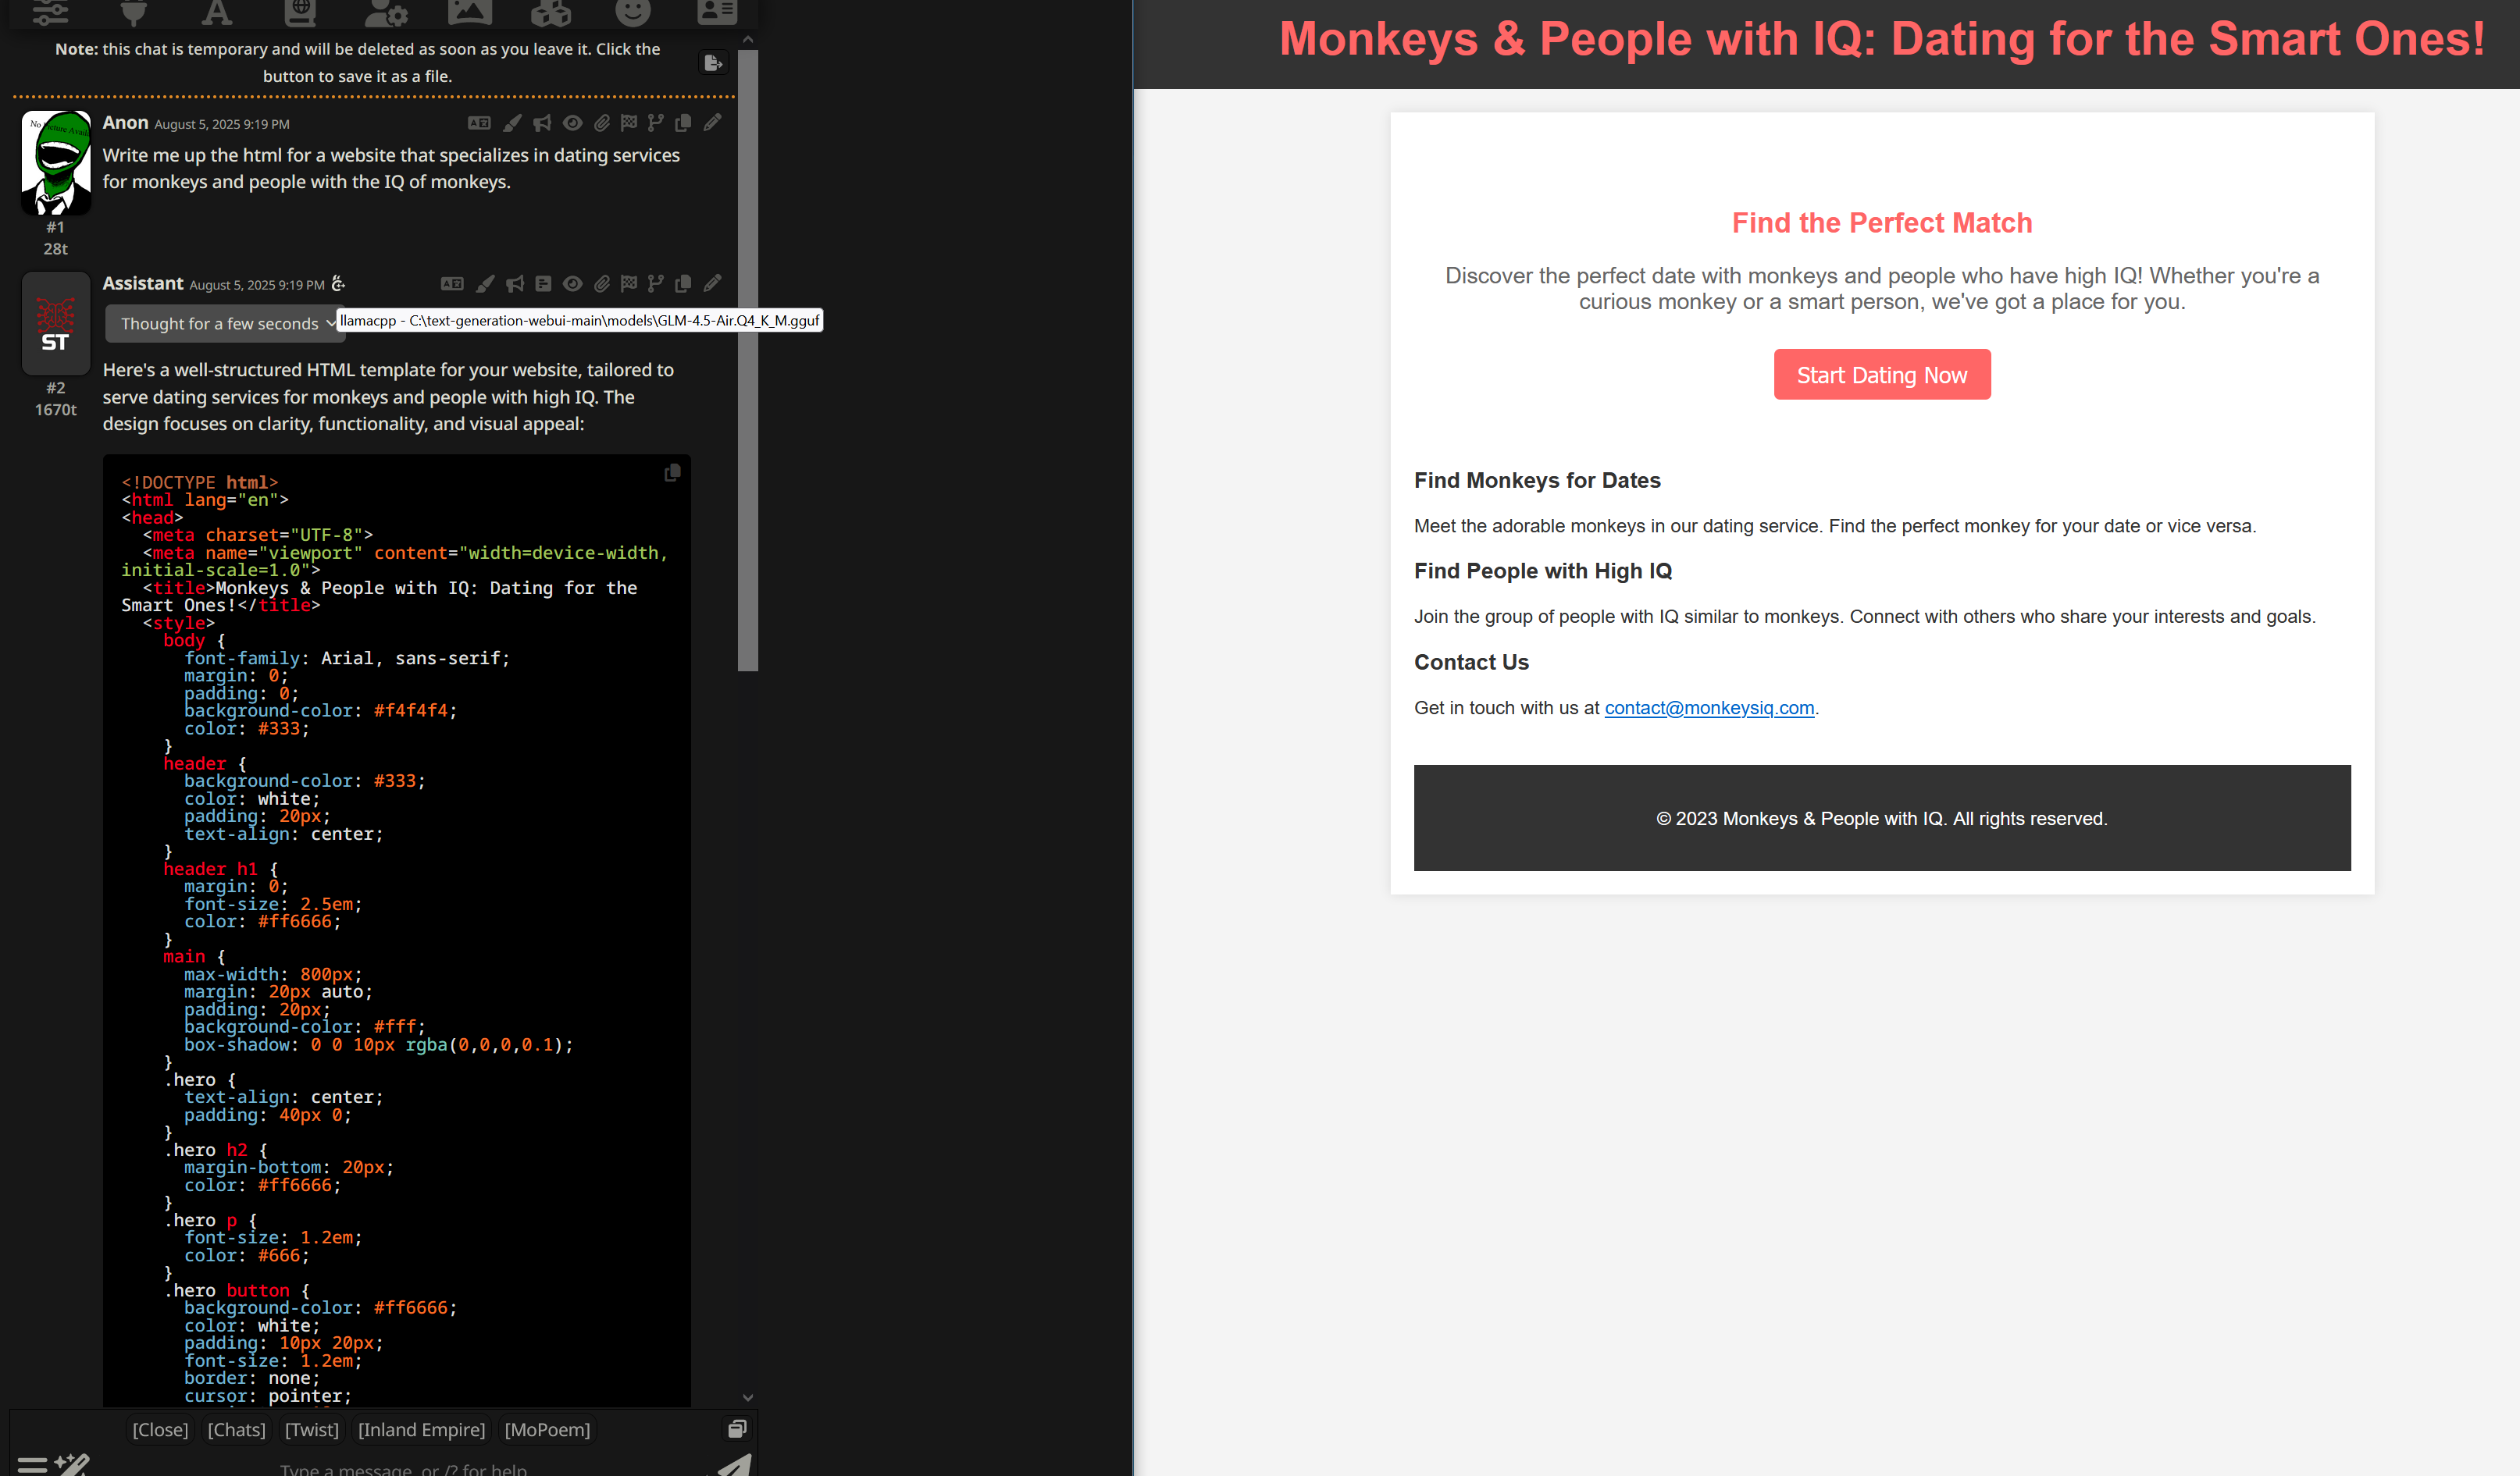This screenshot has height=1476, width=2520.
Task: Copy the Assistant's message
Action: coord(683,284)
